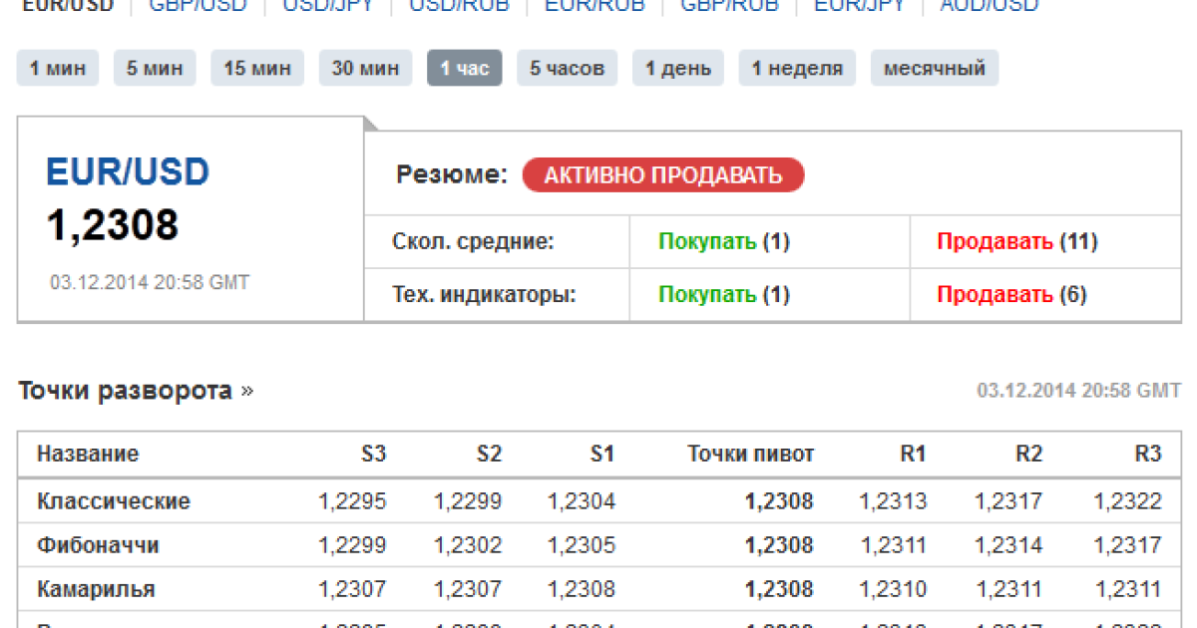Click the large EUR/USD heading link

coord(128,172)
